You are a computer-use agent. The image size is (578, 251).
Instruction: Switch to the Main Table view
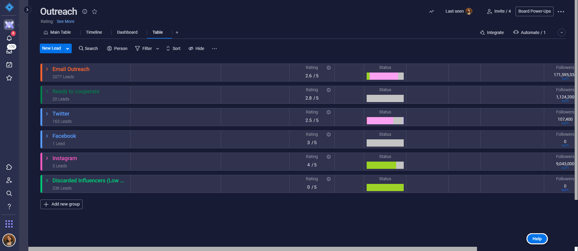(57, 32)
